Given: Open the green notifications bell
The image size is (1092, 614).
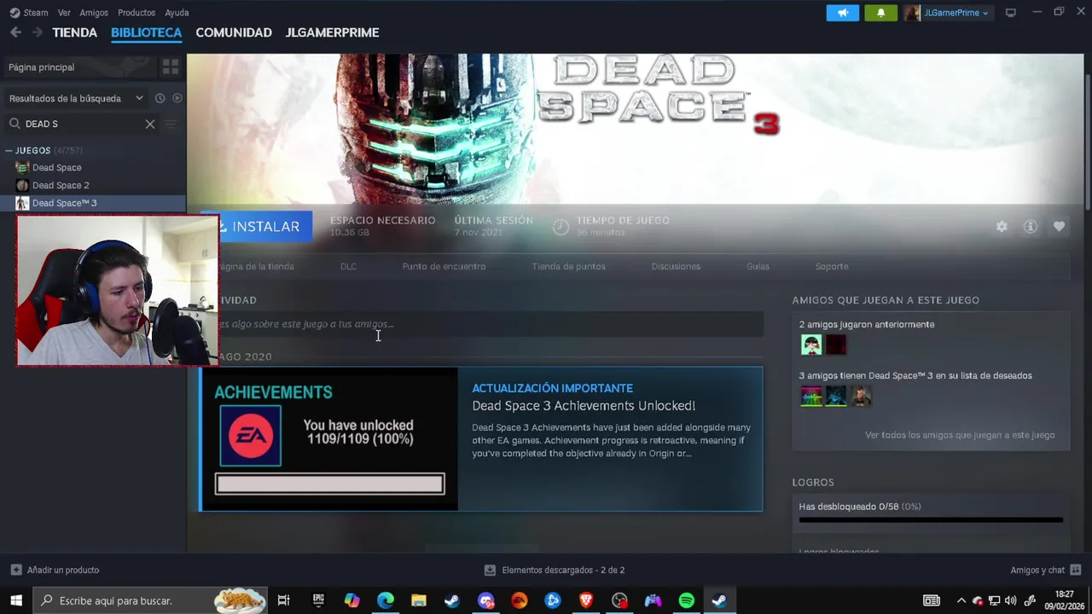Looking at the screenshot, I should tap(880, 13).
